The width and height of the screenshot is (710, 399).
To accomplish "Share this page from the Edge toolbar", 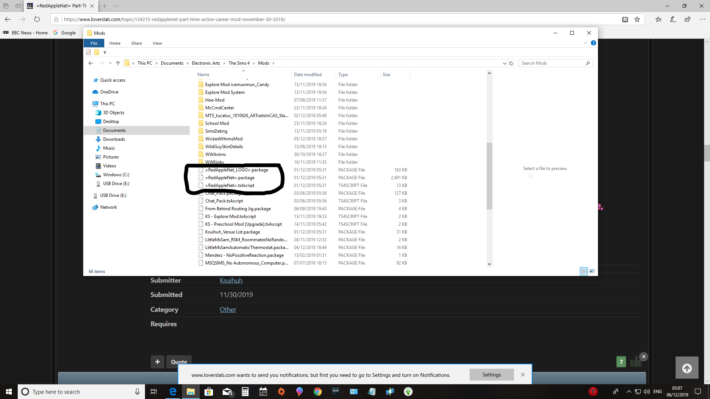I will click(x=687, y=19).
